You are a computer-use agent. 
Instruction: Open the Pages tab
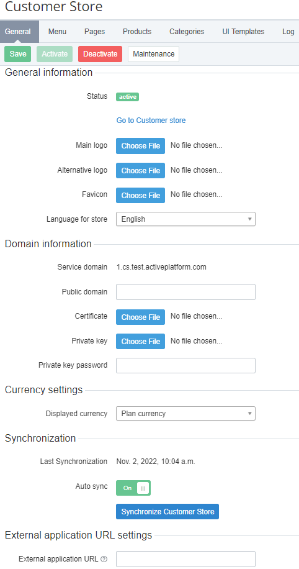pyautogui.click(x=94, y=32)
